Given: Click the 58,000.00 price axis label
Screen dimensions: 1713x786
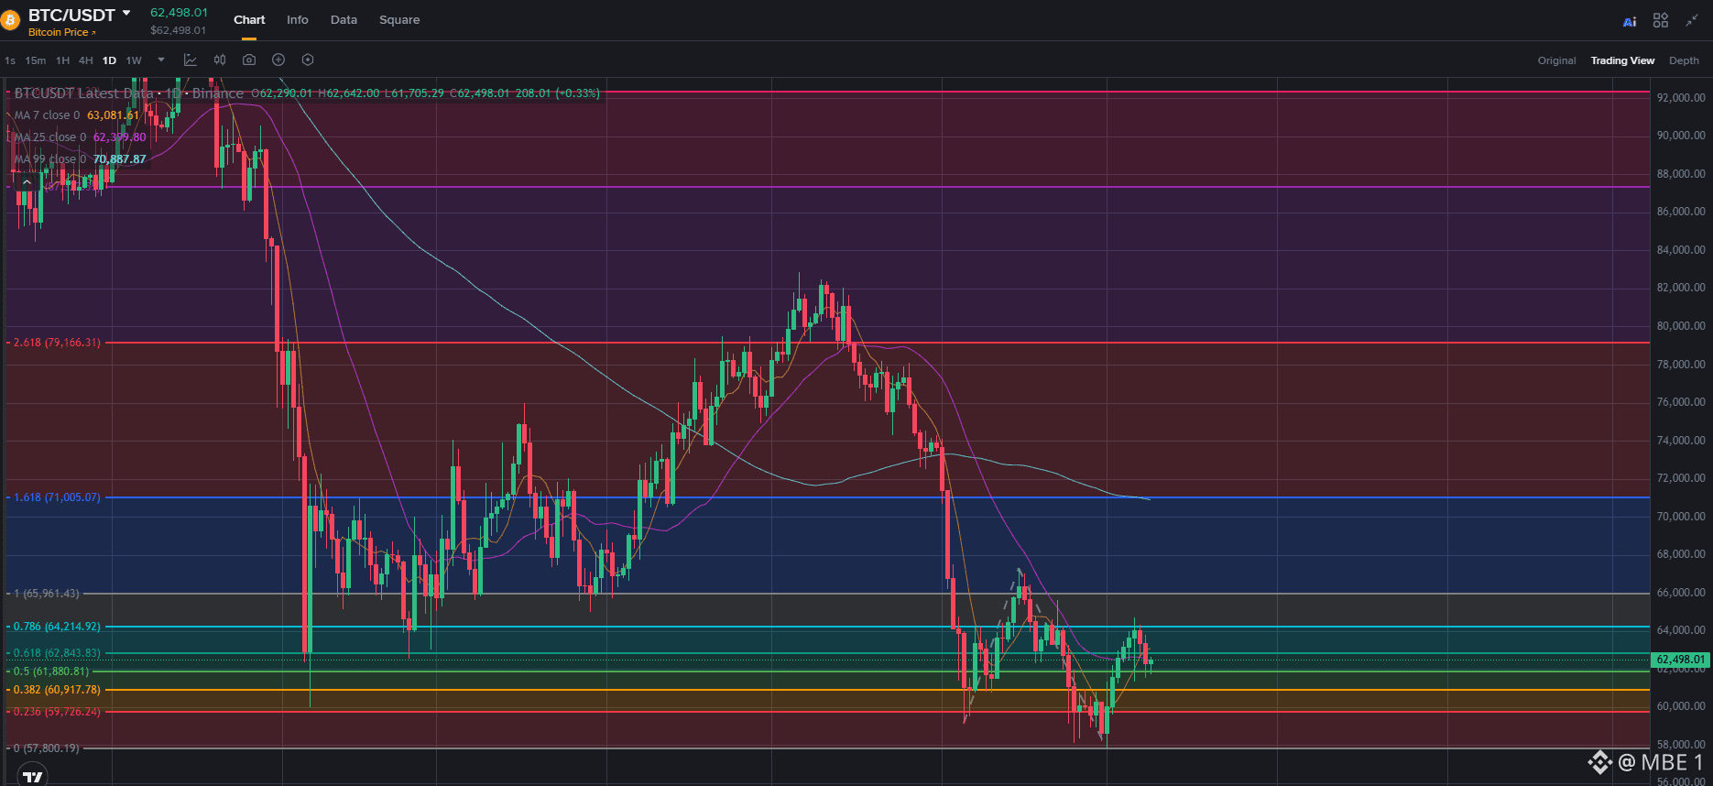Looking at the screenshot, I should pyautogui.click(x=1681, y=745).
